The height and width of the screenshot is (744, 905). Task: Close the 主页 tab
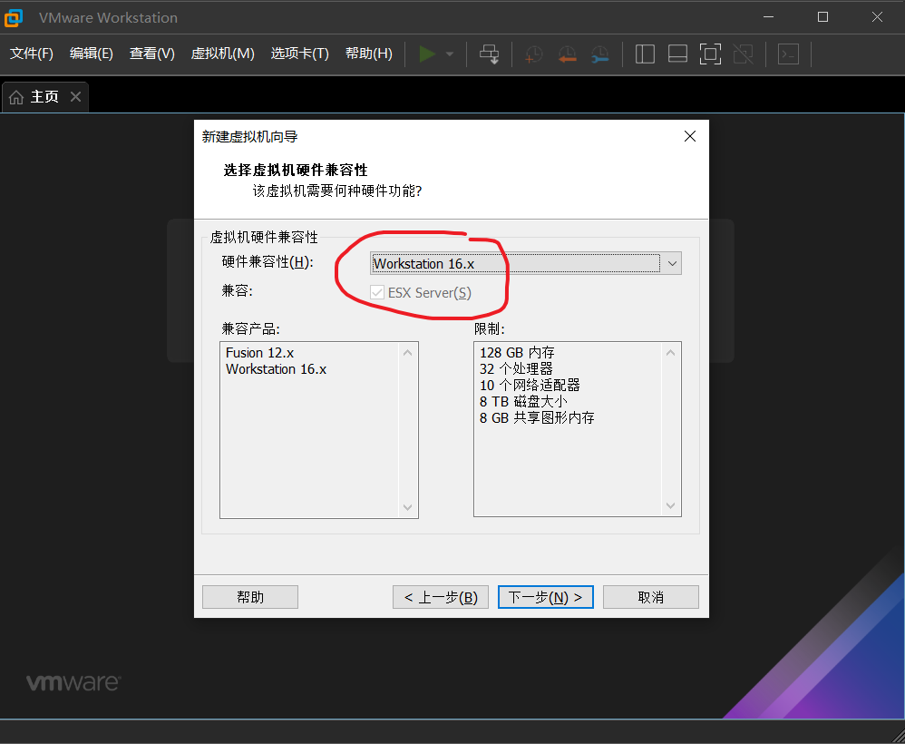(x=75, y=96)
